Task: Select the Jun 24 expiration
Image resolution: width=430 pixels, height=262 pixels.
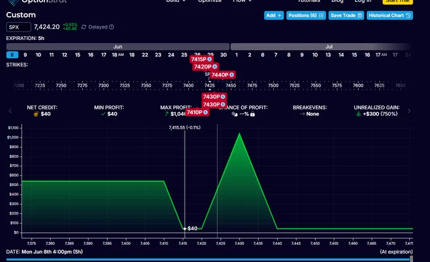Action: click(x=171, y=55)
